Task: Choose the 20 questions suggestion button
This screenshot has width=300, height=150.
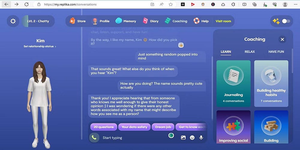Action: click(104, 127)
